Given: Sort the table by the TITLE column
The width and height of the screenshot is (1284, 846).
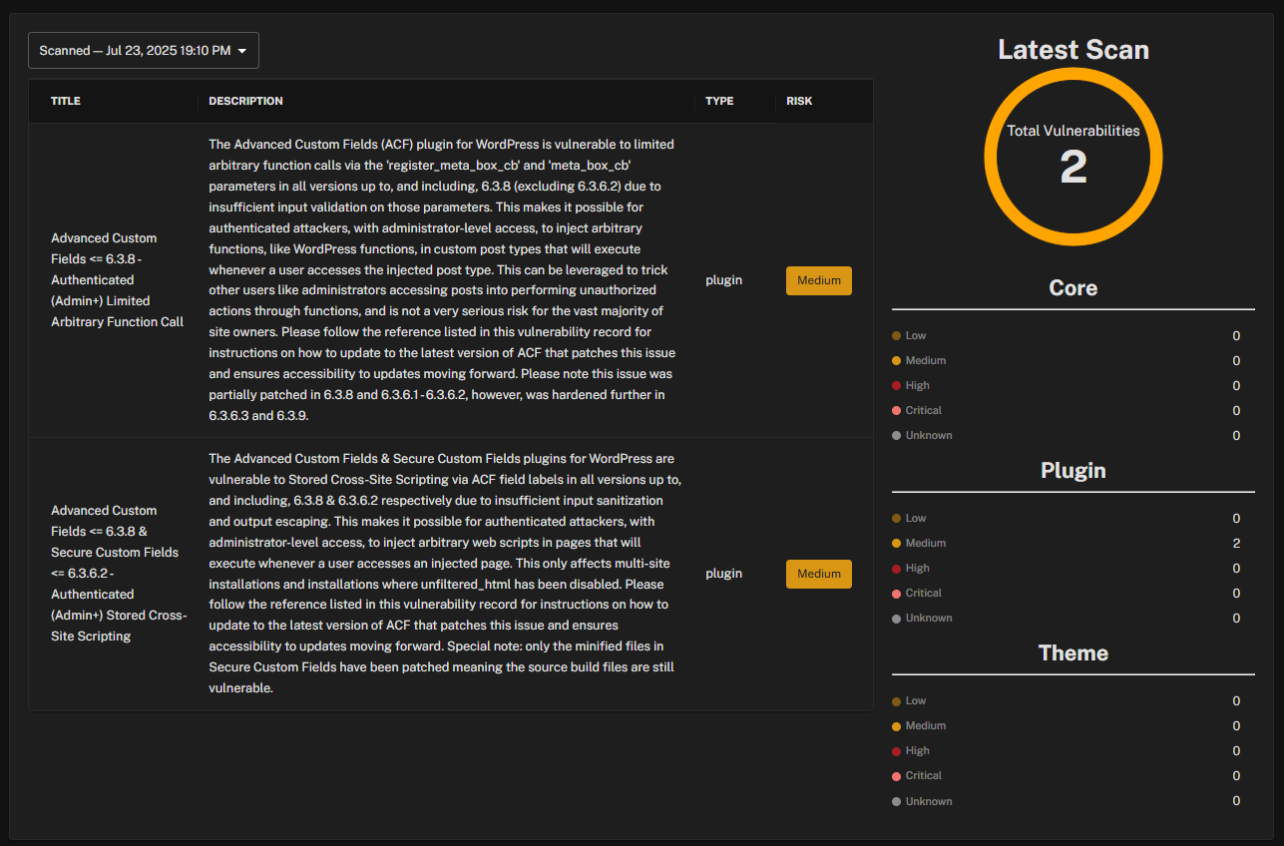Looking at the screenshot, I should click(x=66, y=101).
